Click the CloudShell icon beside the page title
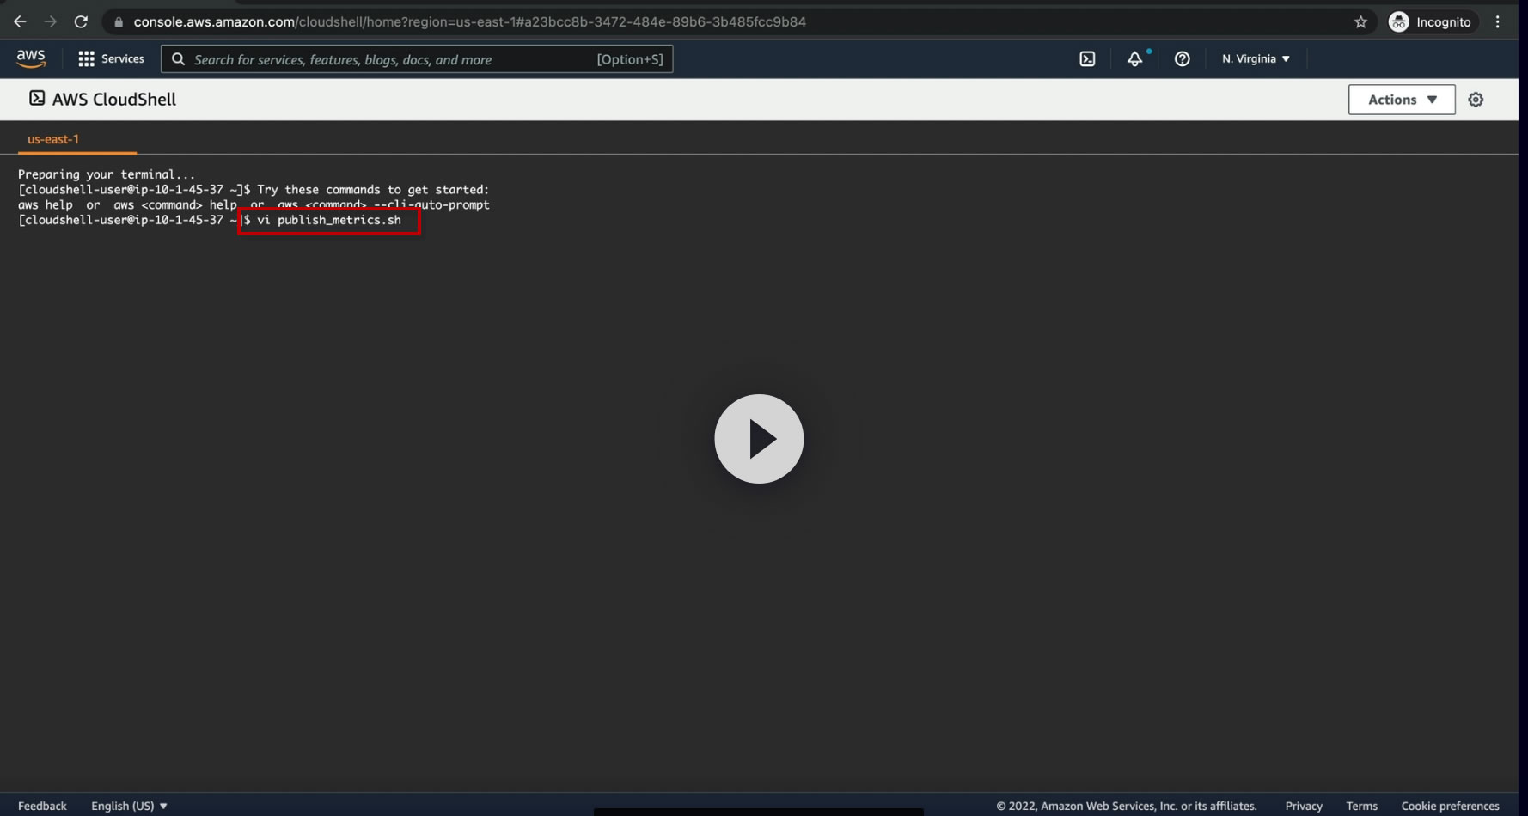1528x816 pixels. (37, 98)
